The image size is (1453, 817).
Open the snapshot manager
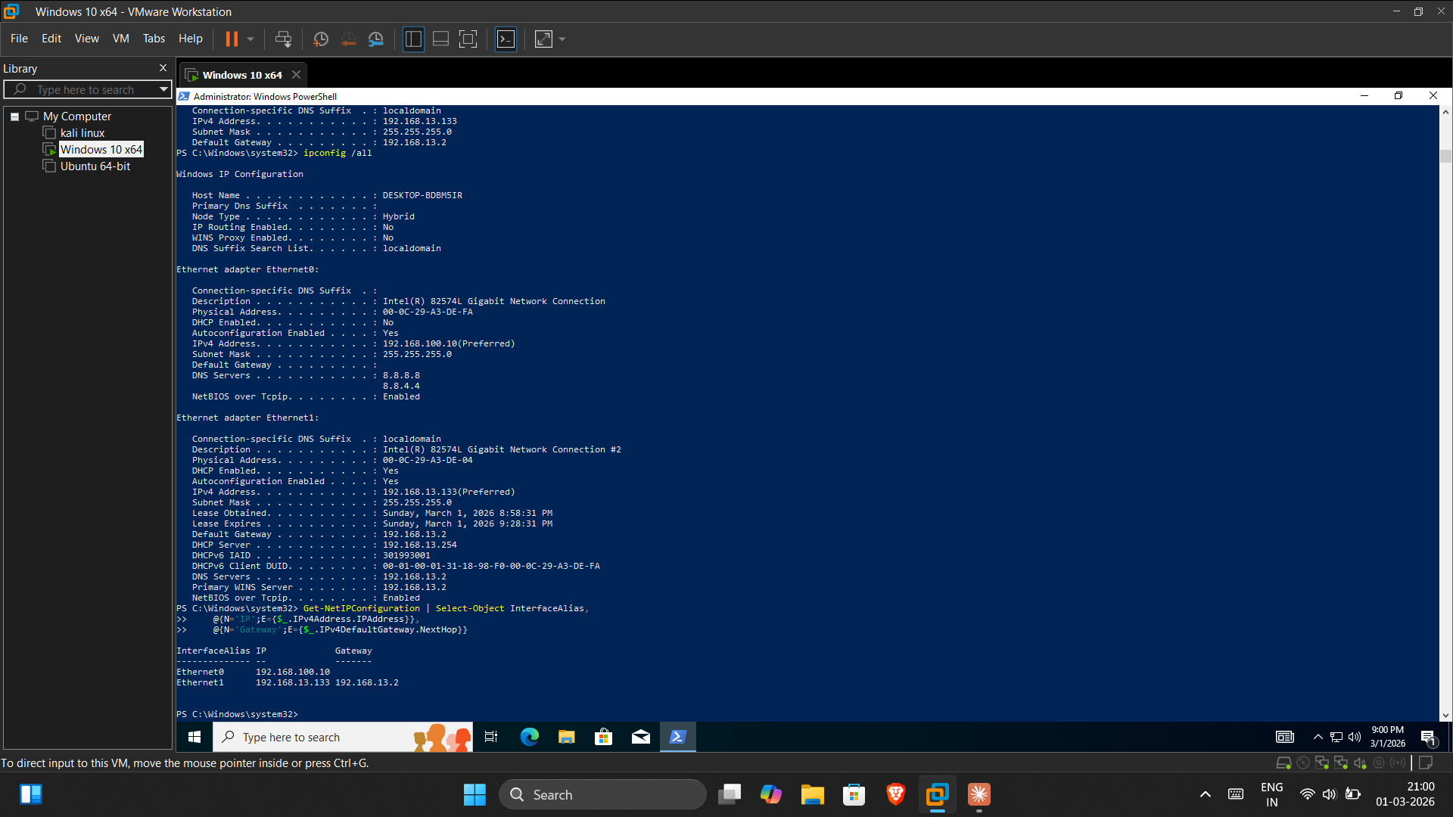click(376, 39)
